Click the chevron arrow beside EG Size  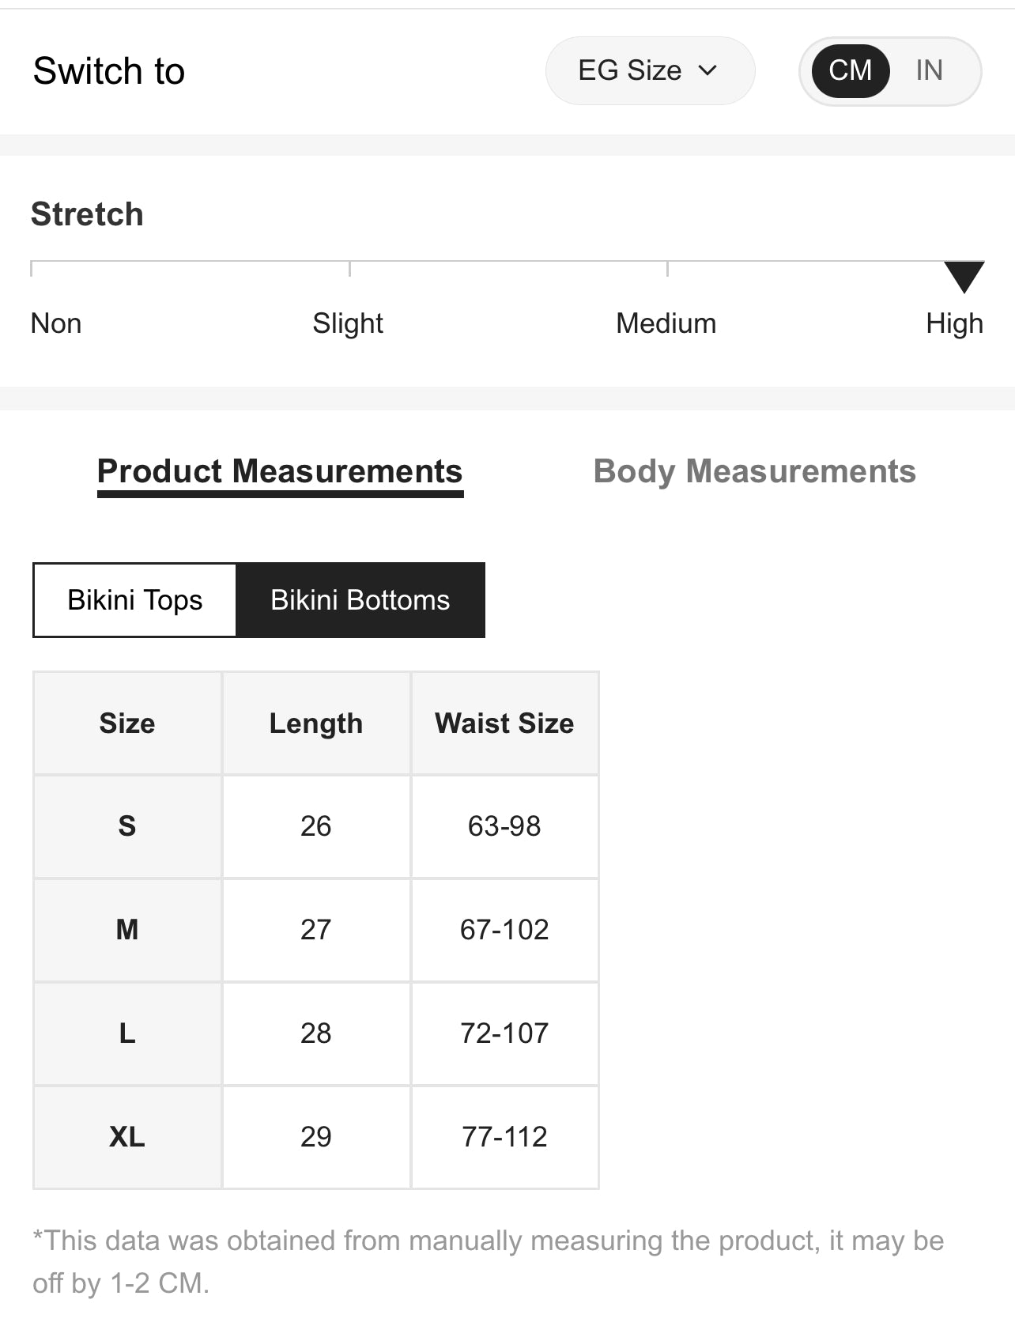pyautogui.click(x=708, y=70)
